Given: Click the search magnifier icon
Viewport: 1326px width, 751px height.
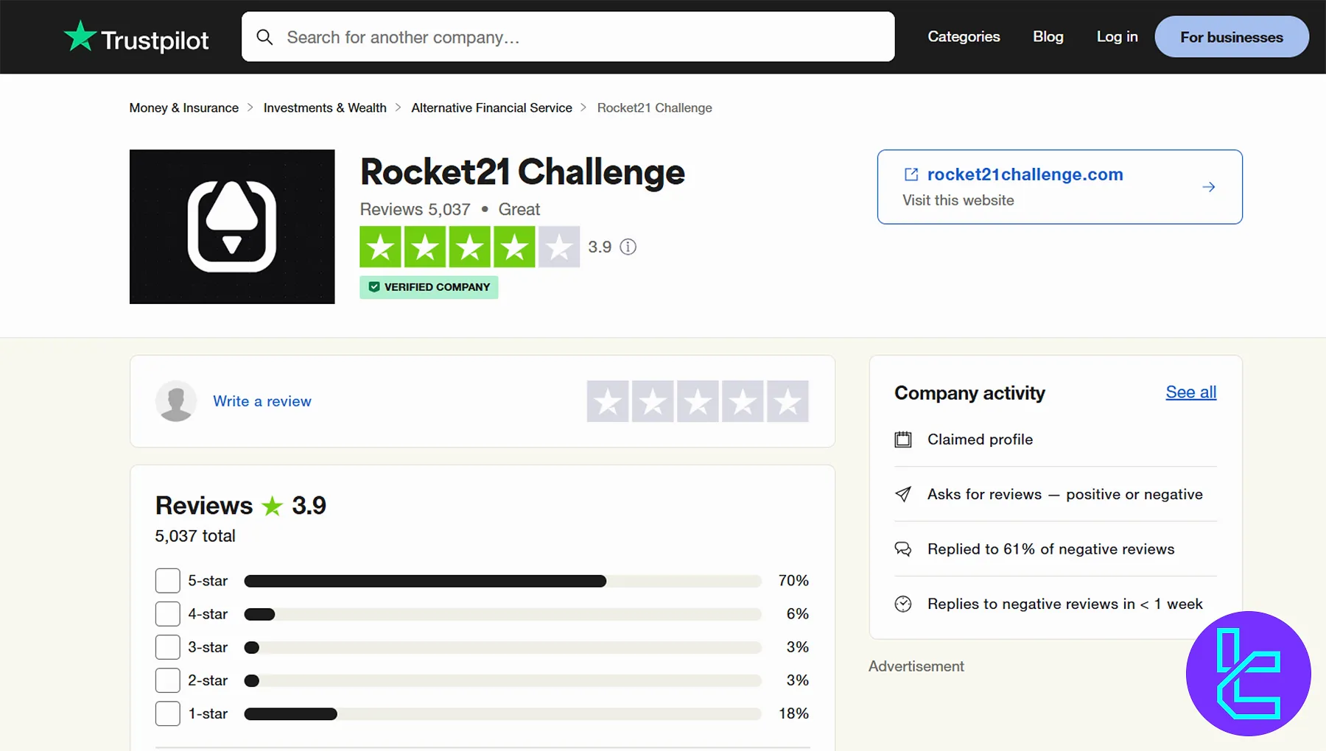Looking at the screenshot, I should click(264, 37).
